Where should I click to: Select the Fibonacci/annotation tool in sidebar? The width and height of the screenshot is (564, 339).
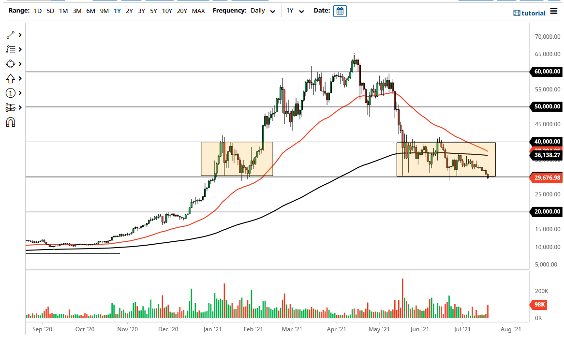tap(11, 49)
